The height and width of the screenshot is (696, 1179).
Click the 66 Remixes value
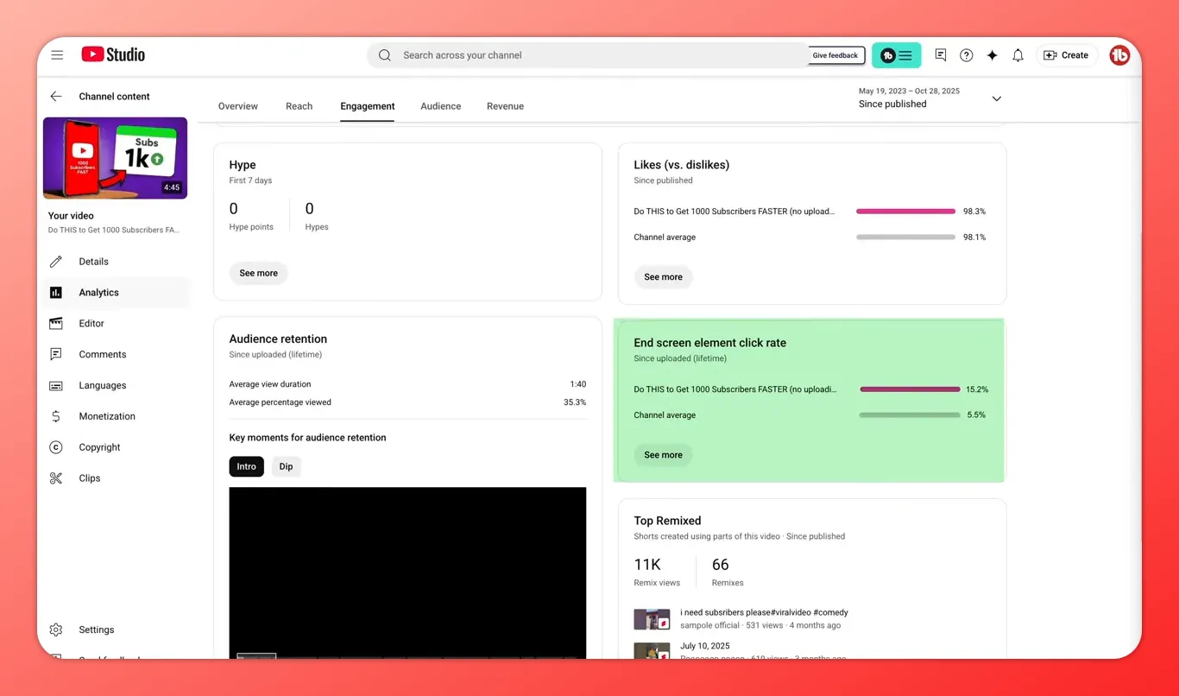click(721, 565)
